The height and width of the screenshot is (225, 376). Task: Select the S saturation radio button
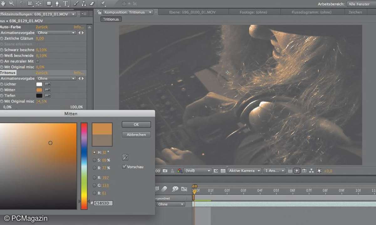pyautogui.click(x=95, y=160)
